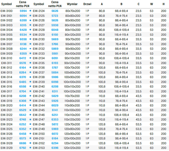
Task: Select dimension 90x100x200
Action: click(x=73, y=54)
